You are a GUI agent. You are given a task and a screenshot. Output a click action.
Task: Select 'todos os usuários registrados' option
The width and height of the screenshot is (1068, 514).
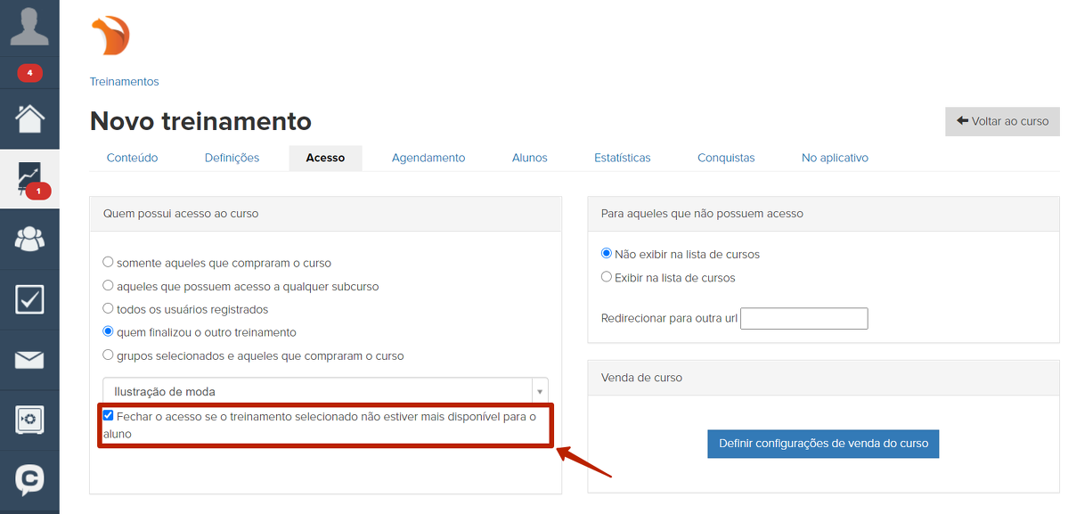[109, 309]
